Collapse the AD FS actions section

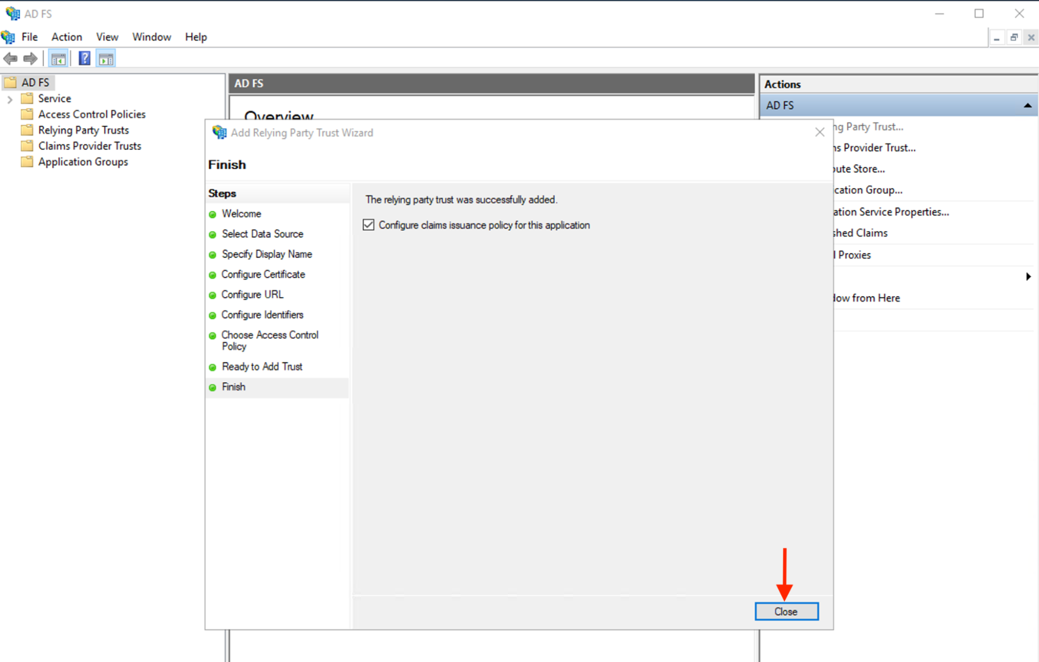coord(1027,105)
